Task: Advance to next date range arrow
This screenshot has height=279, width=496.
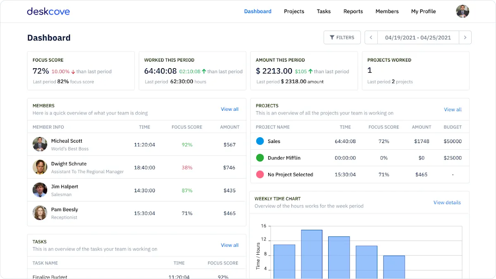Action: point(465,38)
